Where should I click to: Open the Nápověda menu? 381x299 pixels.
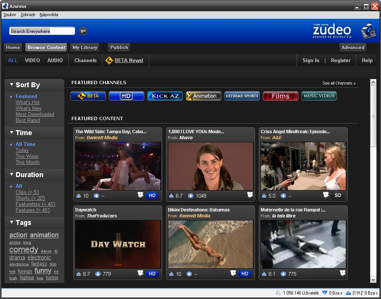49,15
